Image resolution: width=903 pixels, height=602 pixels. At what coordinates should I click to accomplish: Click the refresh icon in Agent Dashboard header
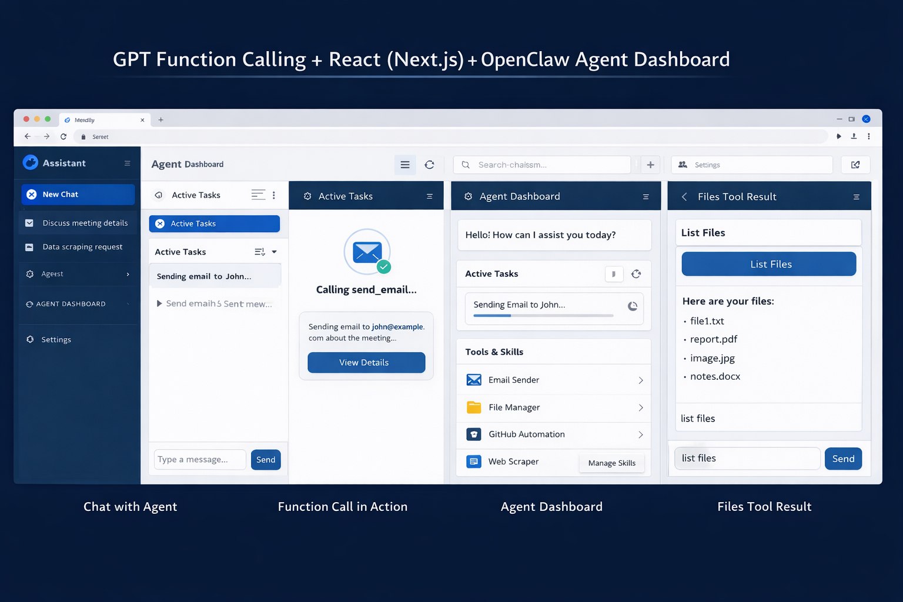430,165
